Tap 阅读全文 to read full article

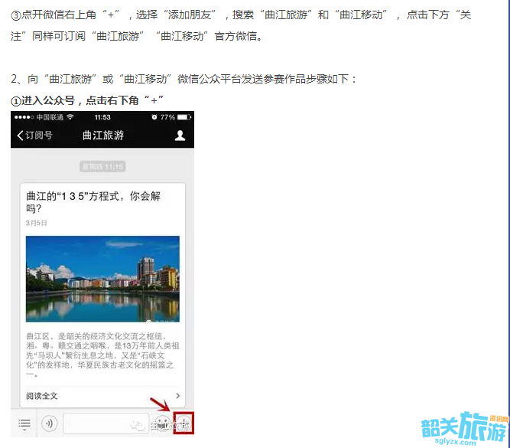[42, 396]
